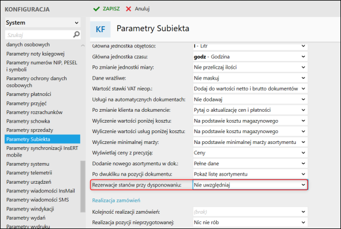Open Parametry windykacji entry
This screenshot has height=229, width=341.
30,209
